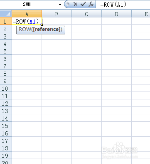Click the reference argument in function tooltip
The width and height of the screenshot is (150, 164).
pyautogui.click(x=47, y=29)
